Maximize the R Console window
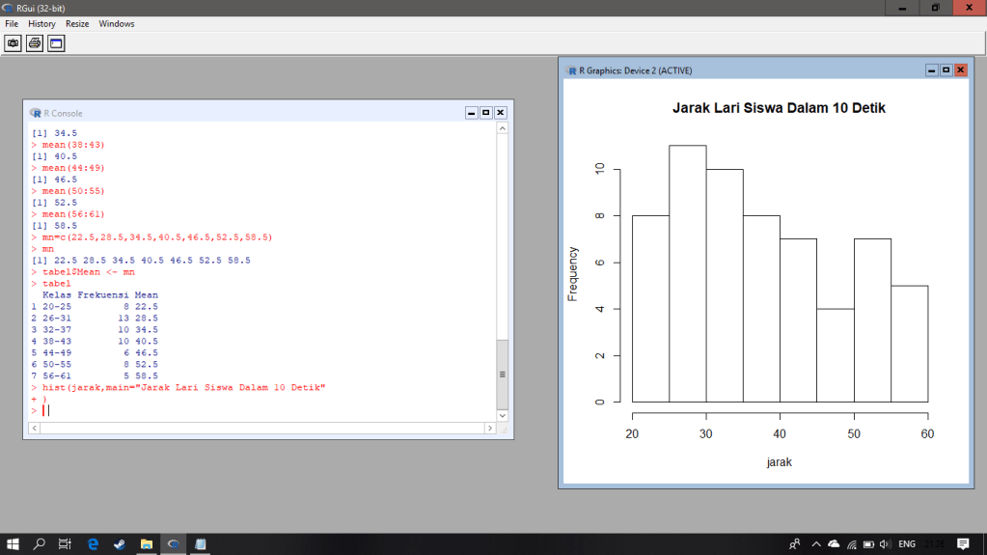 click(x=486, y=113)
